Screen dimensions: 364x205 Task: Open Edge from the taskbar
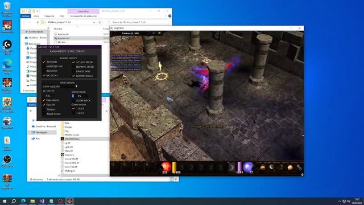point(23,201)
